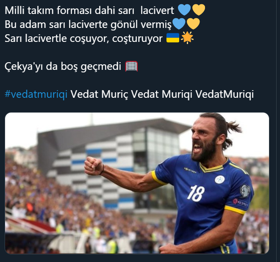Click the blue heart emoji after 'lacivert'

pyautogui.click(x=184, y=10)
